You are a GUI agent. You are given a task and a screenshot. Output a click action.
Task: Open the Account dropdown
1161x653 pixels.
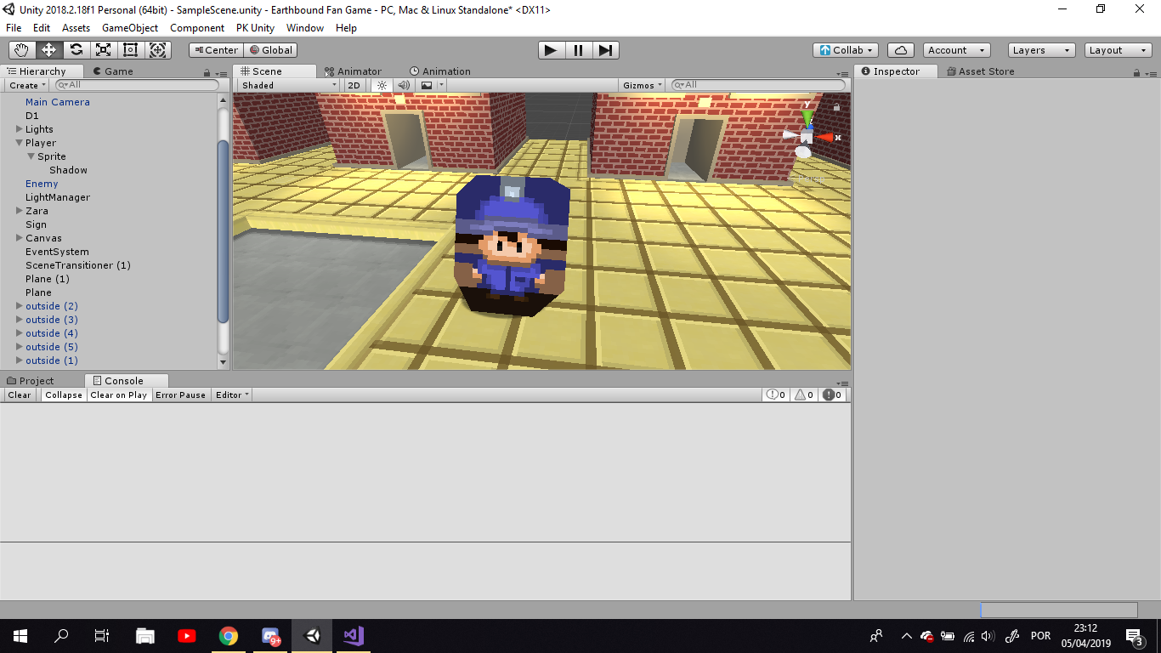point(957,50)
